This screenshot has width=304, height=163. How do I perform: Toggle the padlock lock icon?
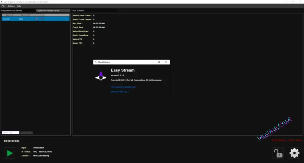(278, 153)
